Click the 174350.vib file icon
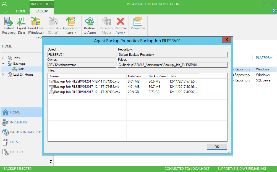Viewport: 277px width, 172px height. (51, 81)
